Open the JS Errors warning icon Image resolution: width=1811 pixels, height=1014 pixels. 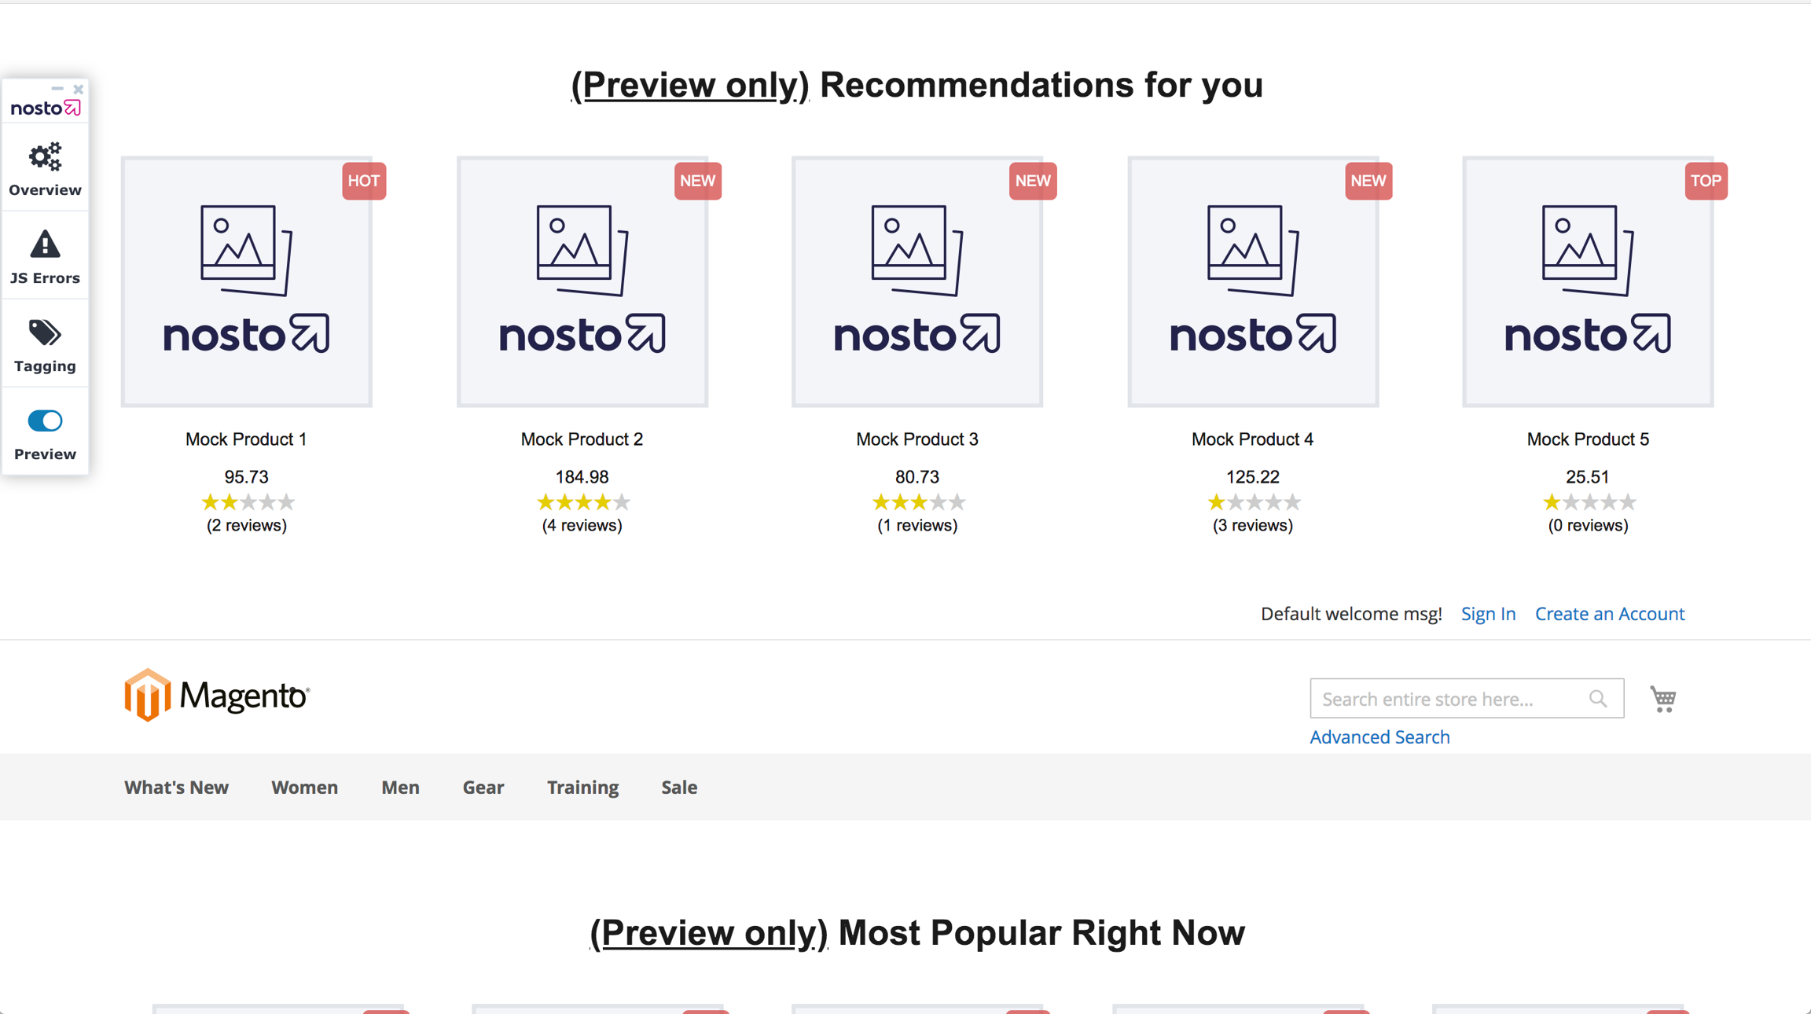(45, 245)
